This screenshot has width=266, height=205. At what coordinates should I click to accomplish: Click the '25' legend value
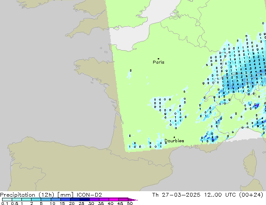pyautogui.click(x=81, y=203)
